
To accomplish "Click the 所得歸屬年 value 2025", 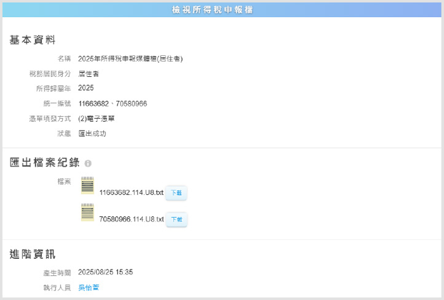I will click(x=86, y=88).
